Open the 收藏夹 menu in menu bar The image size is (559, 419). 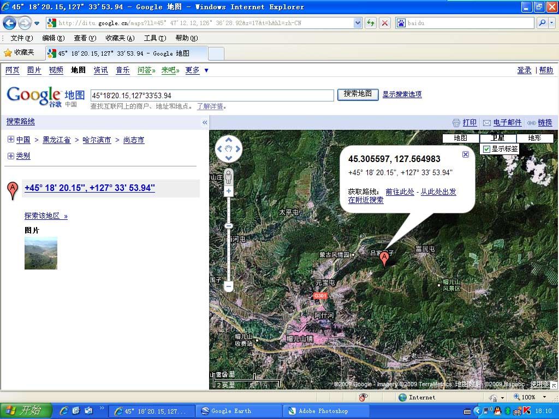(x=120, y=38)
